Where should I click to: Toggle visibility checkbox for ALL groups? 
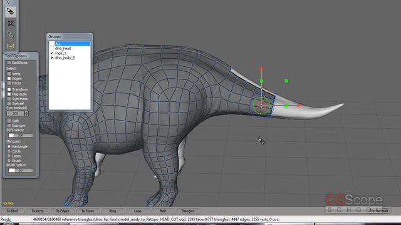click(x=52, y=44)
